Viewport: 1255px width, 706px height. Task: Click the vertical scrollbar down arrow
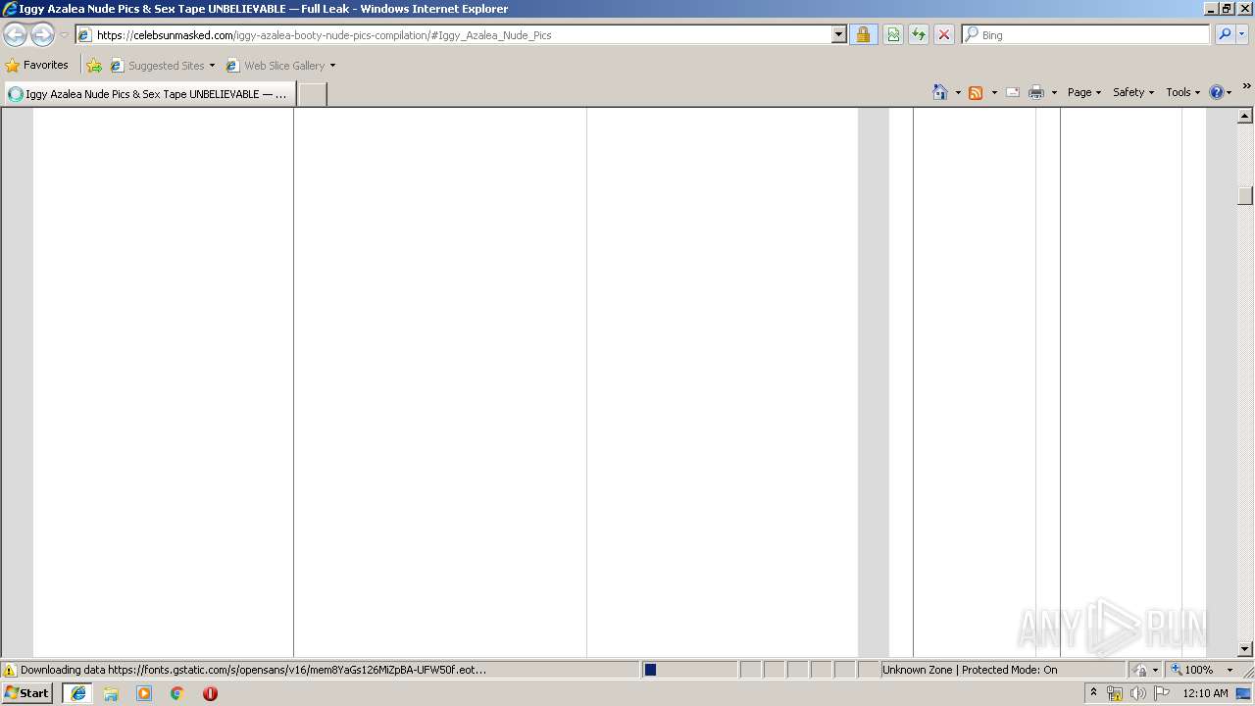coord(1245,649)
